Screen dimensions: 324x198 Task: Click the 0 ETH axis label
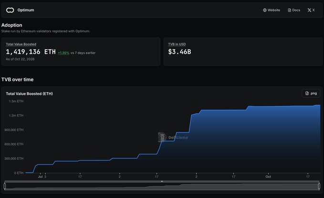tap(19, 173)
